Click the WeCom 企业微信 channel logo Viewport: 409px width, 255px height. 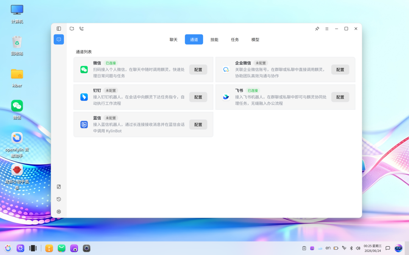coord(226,70)
